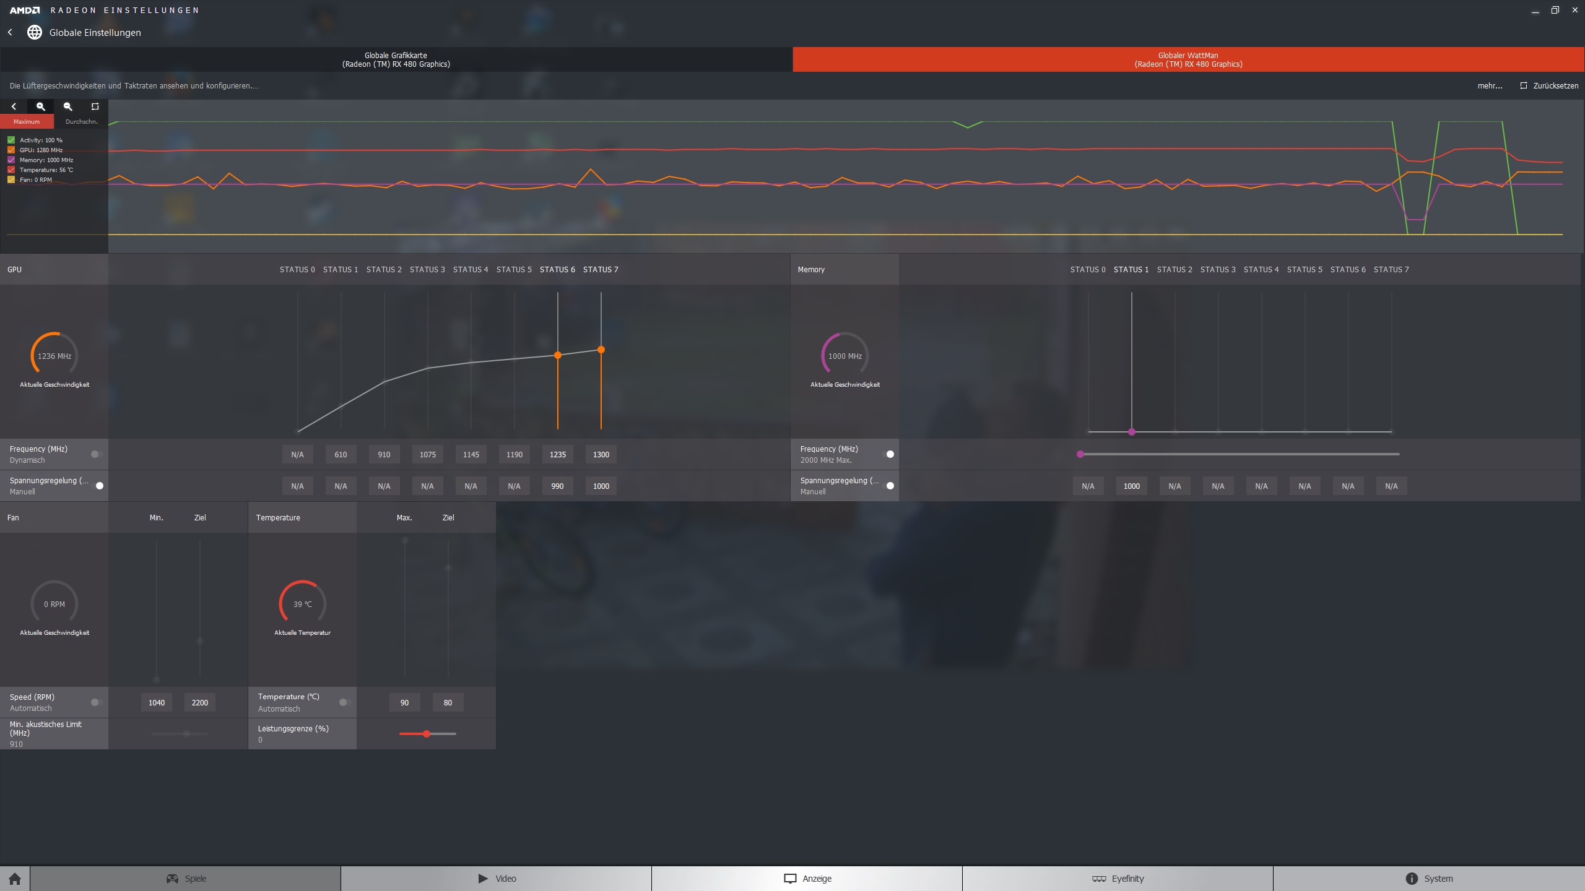Screen dimensions: 1585x891
Task: Click the reset graph view icon
Action: pyautogui.click(x=95, y=106)
